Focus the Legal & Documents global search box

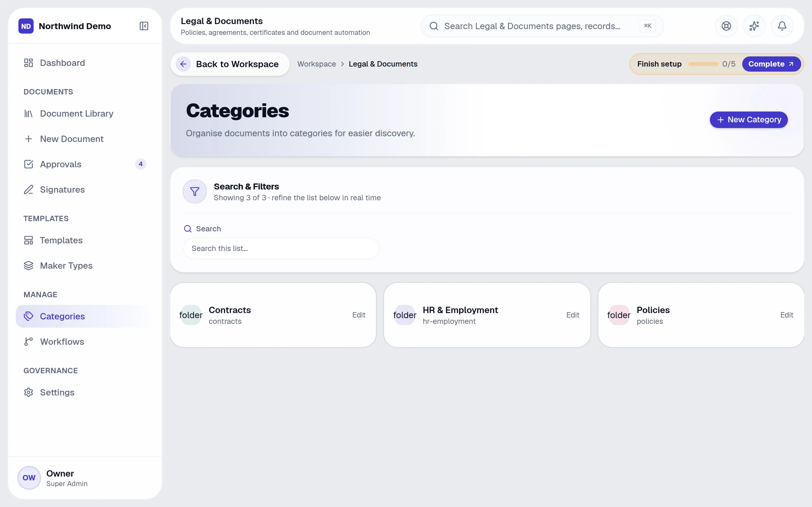[x=542, y=26]
